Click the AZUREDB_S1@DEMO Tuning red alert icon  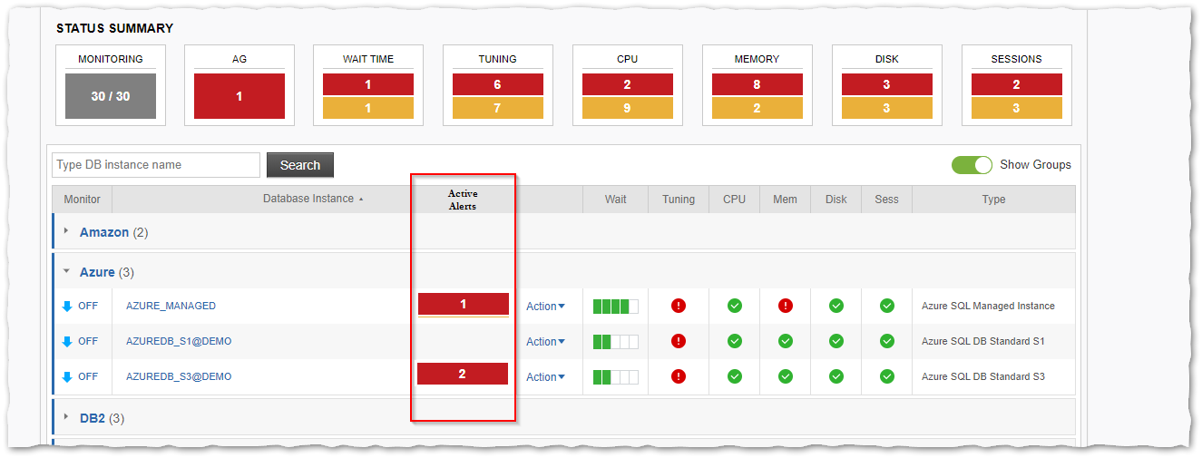pos(679,341)
